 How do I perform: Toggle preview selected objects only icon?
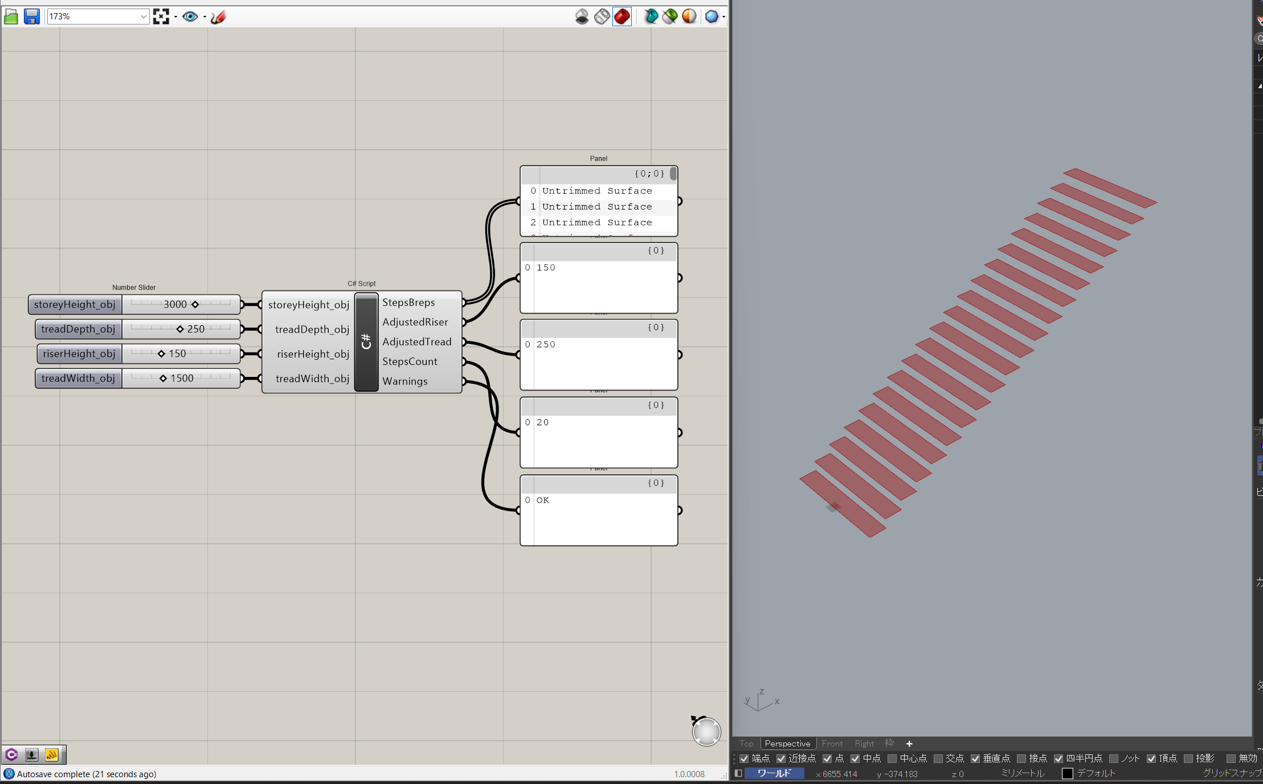click(x=651, y=17)
